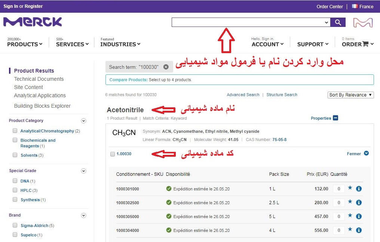Screen dimensions: 380x242
Task: Click the Merck logo
Action: click(33, 22)
